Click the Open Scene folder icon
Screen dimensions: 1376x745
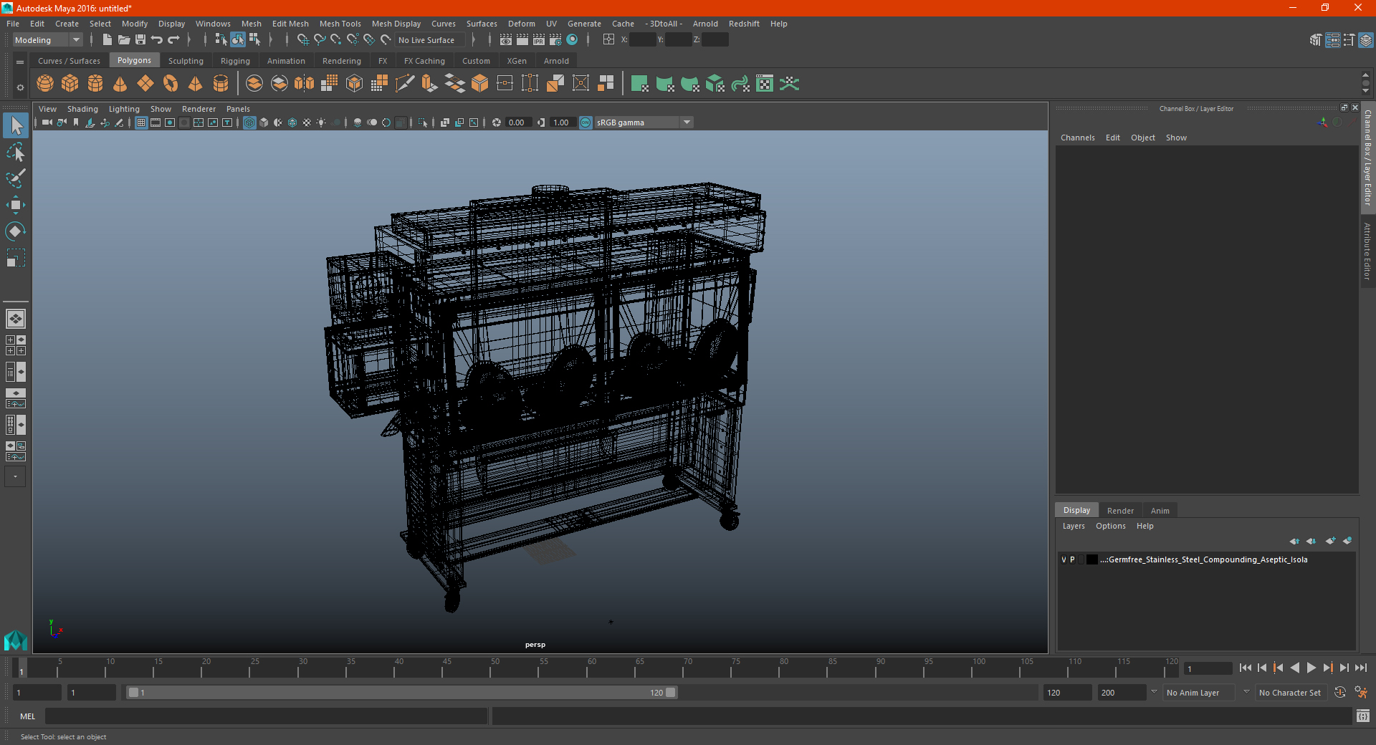click(123, 40)
